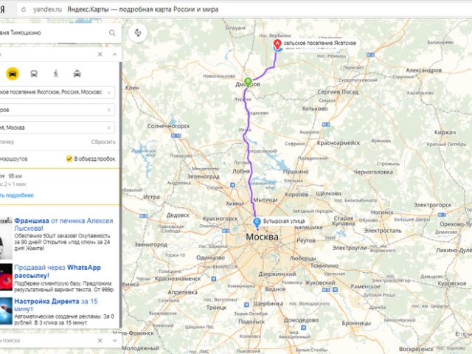Close the bottom search results bar

(100, 341)
